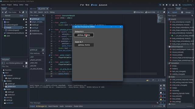Go to the previous script edit location

pos(158,12)
